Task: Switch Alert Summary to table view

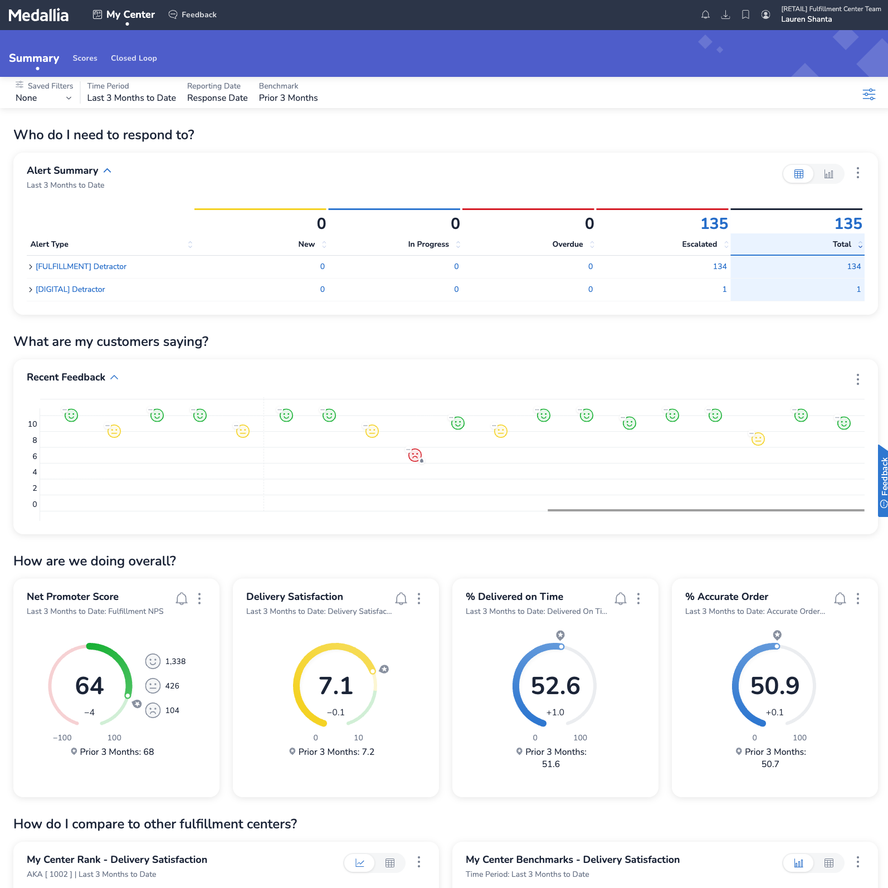Action: (x=798, y=174)
